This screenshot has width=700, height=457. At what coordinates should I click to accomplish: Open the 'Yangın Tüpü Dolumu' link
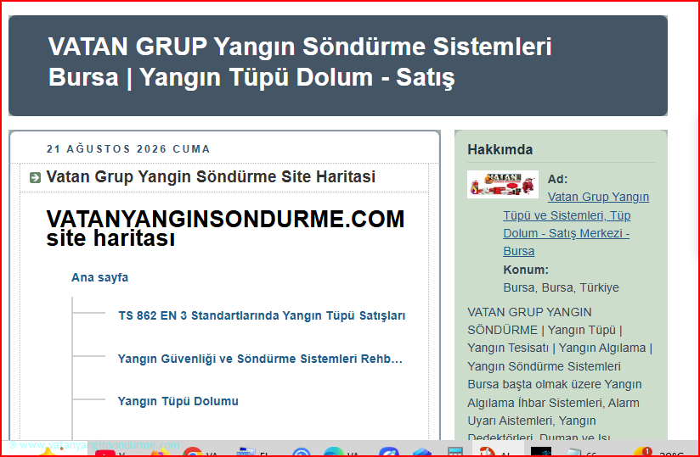coord(178,401)
